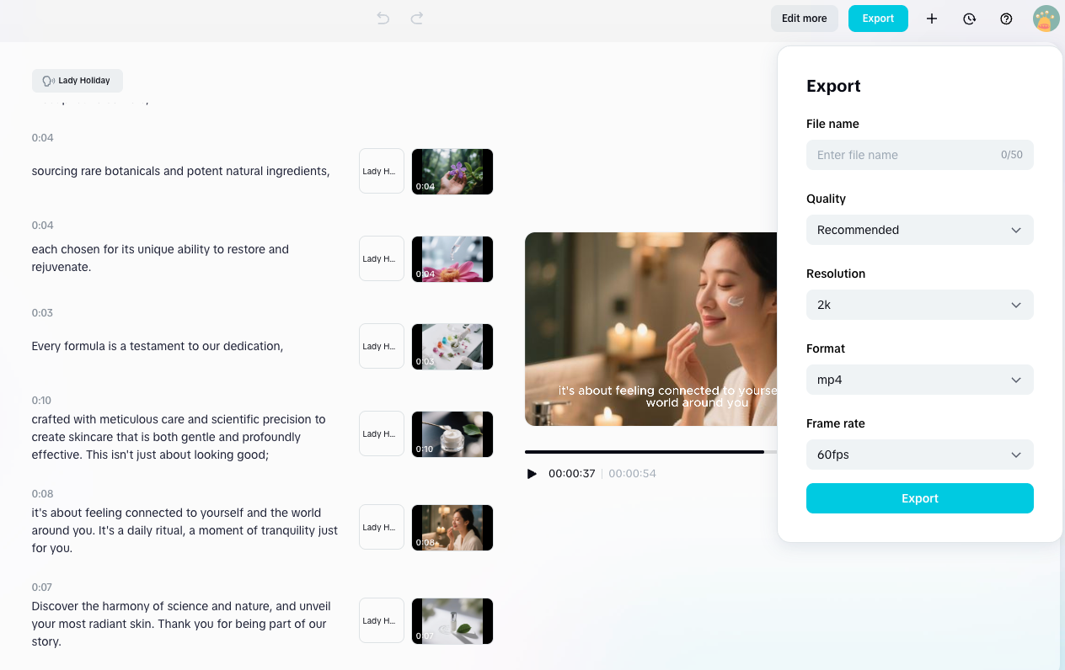Click the 0:07 timestamp above 'Discover the harmony'
Viewport: 1065px width, 670px height.
point(42,588)
